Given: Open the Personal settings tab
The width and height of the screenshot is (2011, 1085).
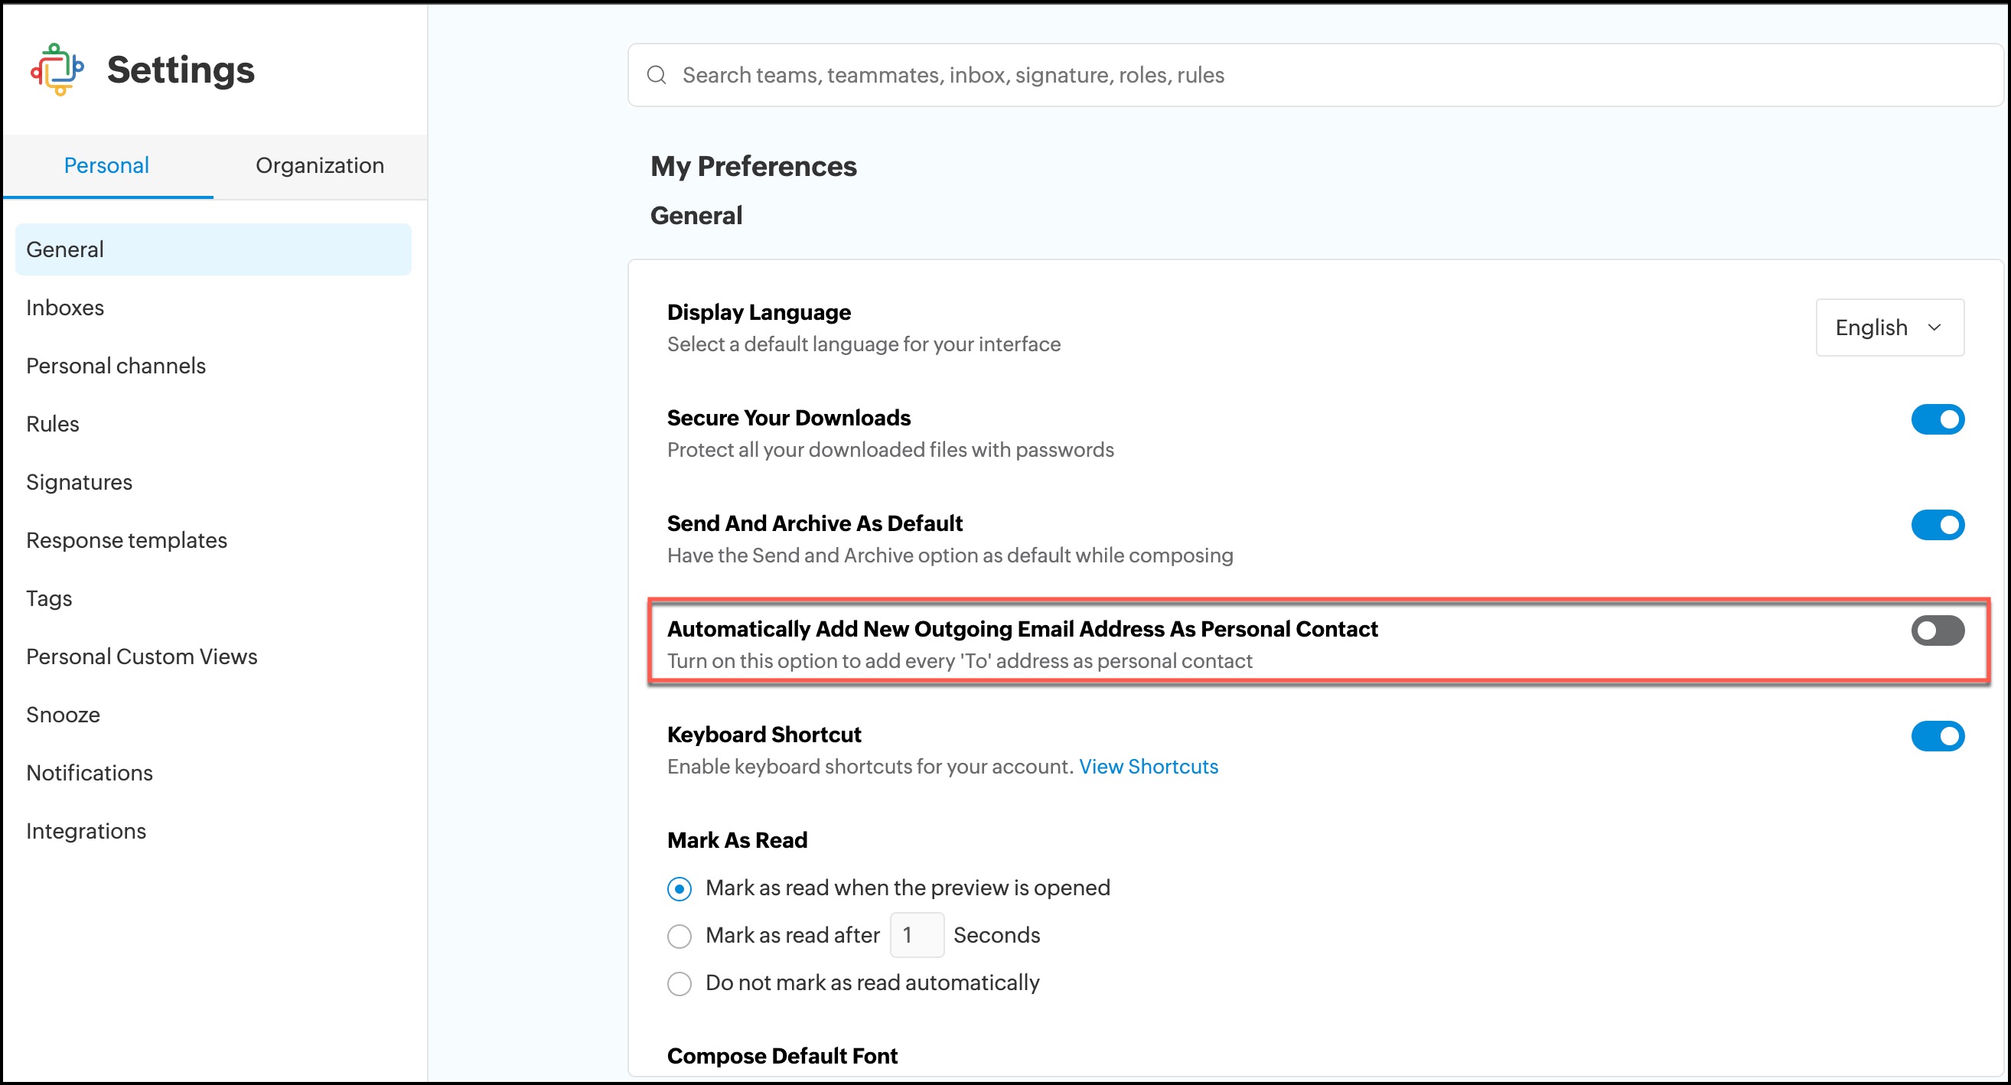Looking at the screenshot, I should (x=106, y=165).
